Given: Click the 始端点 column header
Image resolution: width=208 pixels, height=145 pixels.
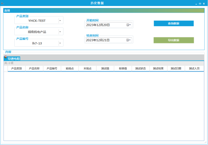Looking at the screenshot, I should [69, 68].
